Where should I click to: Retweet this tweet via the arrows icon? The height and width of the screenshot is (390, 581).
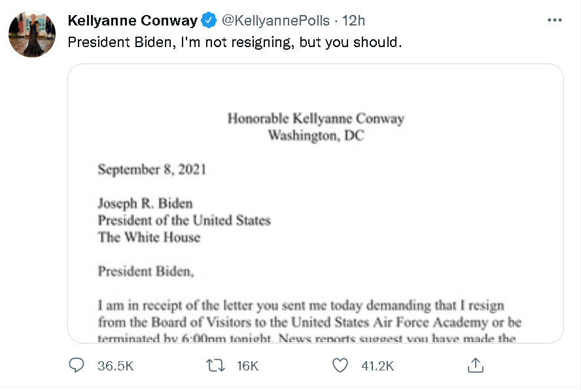click(x=213, y=365)
